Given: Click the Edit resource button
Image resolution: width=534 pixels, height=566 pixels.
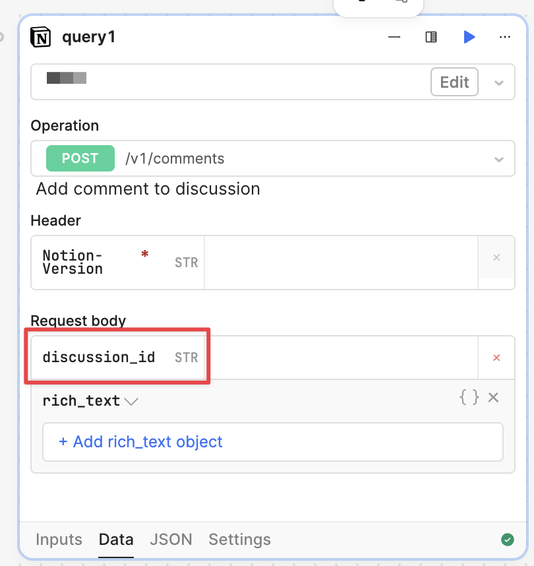Looking at the screenshot, I should point(454,82).
